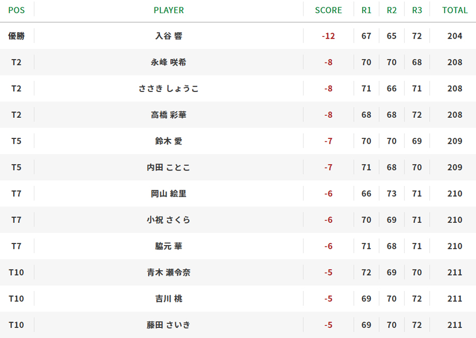Image resolution: width=476 pixels, height=338 pixels.
Task: Open 脇元 華 player profile
Action: [x=169, y=246]
